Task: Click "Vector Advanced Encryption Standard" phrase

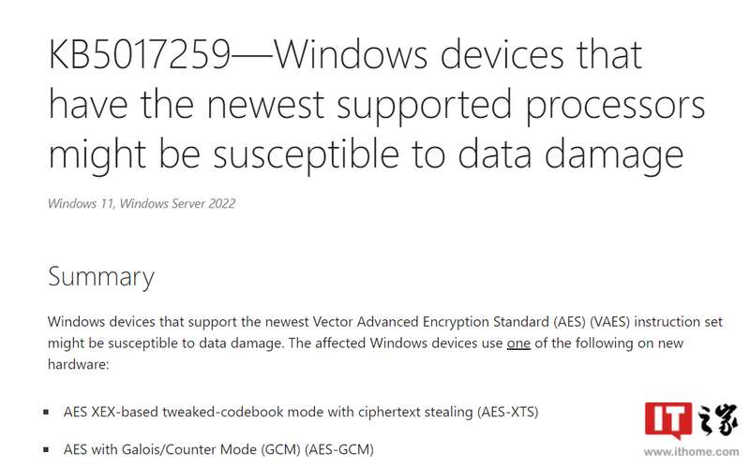Action: click(430, 322)
